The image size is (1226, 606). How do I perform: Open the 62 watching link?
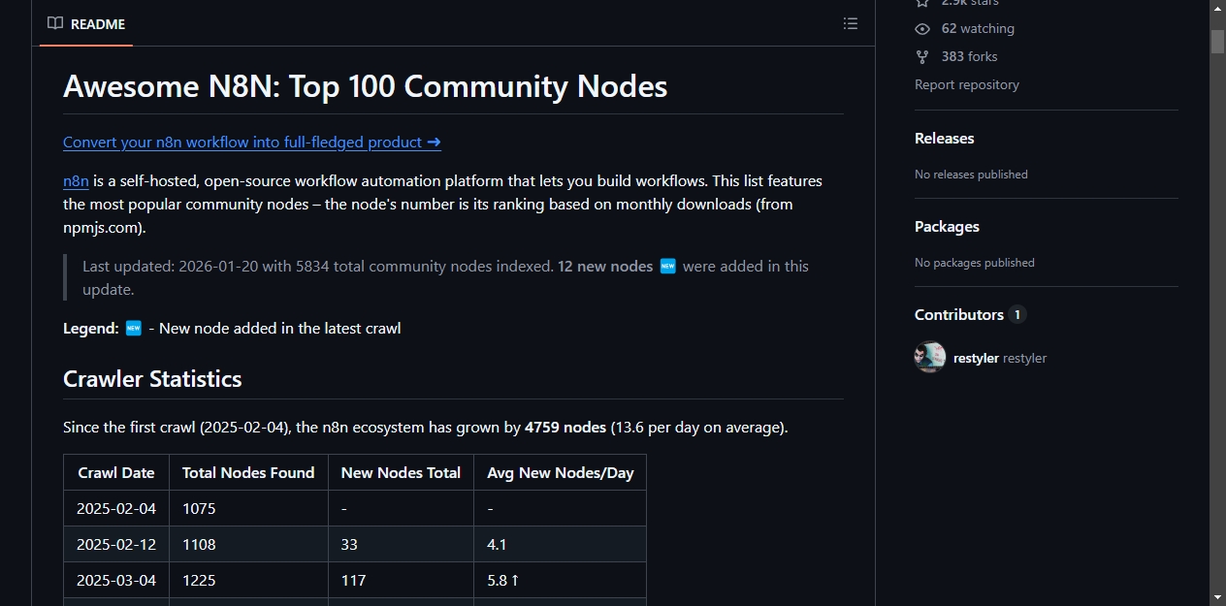click(978, 29)
